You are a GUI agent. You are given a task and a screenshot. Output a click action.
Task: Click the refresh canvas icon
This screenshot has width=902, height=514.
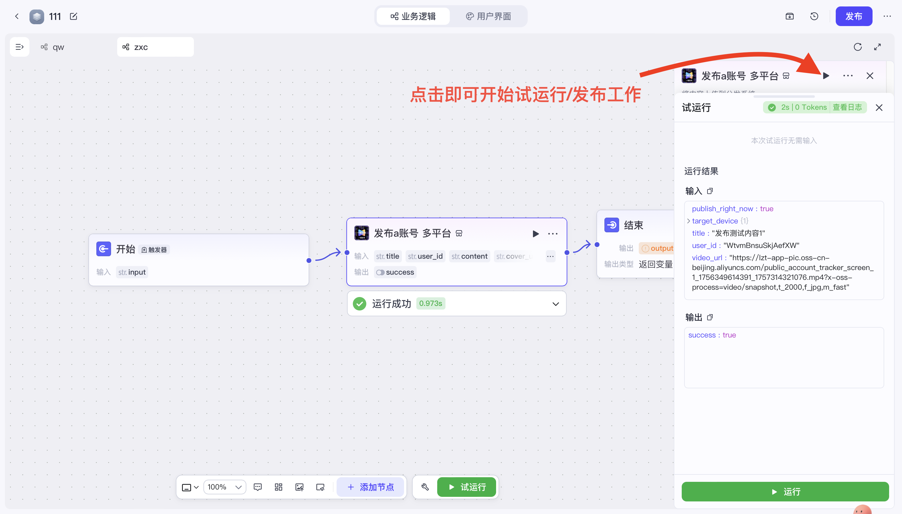pos(858,47)
